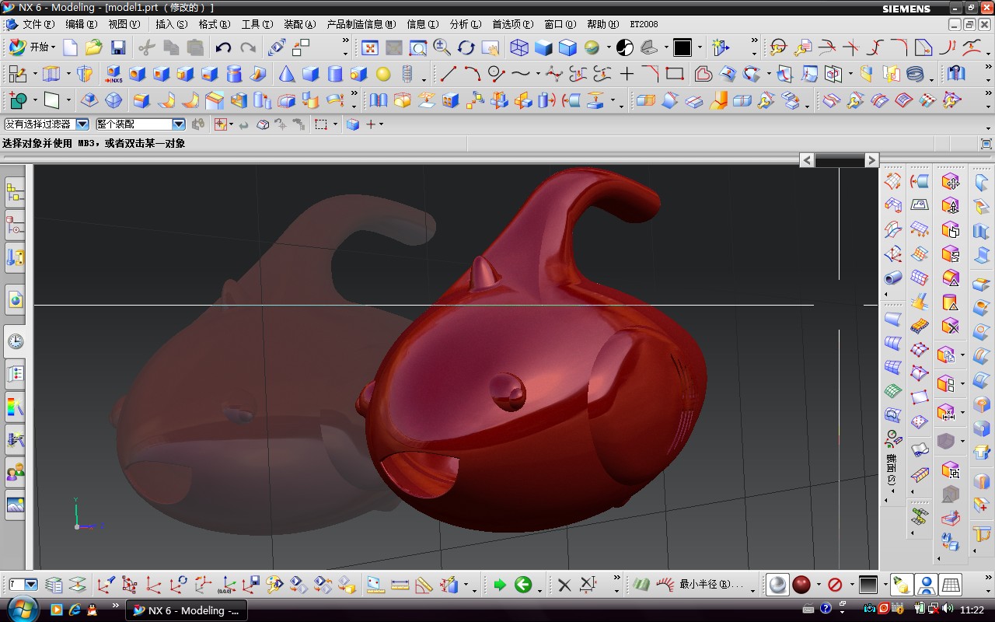Viewport: 995px width, 622px height.
Task: Expand the snap point plus dropdown
Action: pos(381,124)
